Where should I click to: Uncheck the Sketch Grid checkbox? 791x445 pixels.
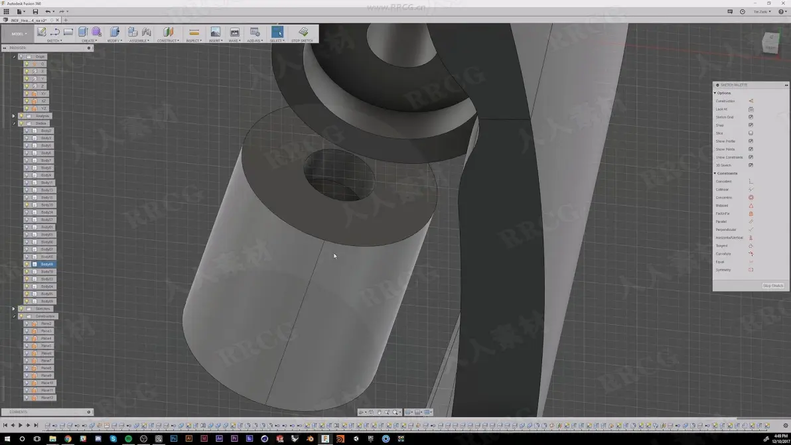point(751,117)
